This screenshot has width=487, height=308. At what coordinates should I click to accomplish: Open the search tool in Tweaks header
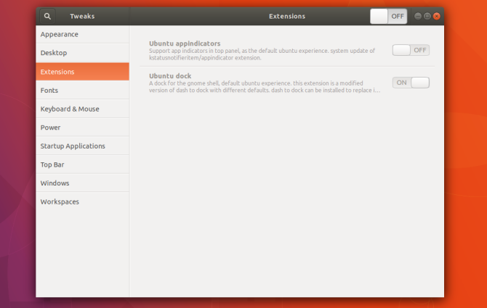(x=47, y=16)
